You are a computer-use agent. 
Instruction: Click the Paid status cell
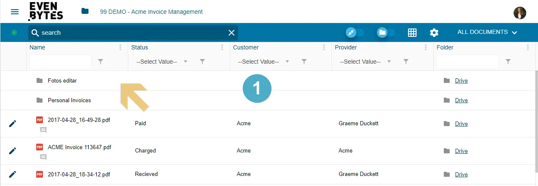pyautogui.click(x=140, y=124)
